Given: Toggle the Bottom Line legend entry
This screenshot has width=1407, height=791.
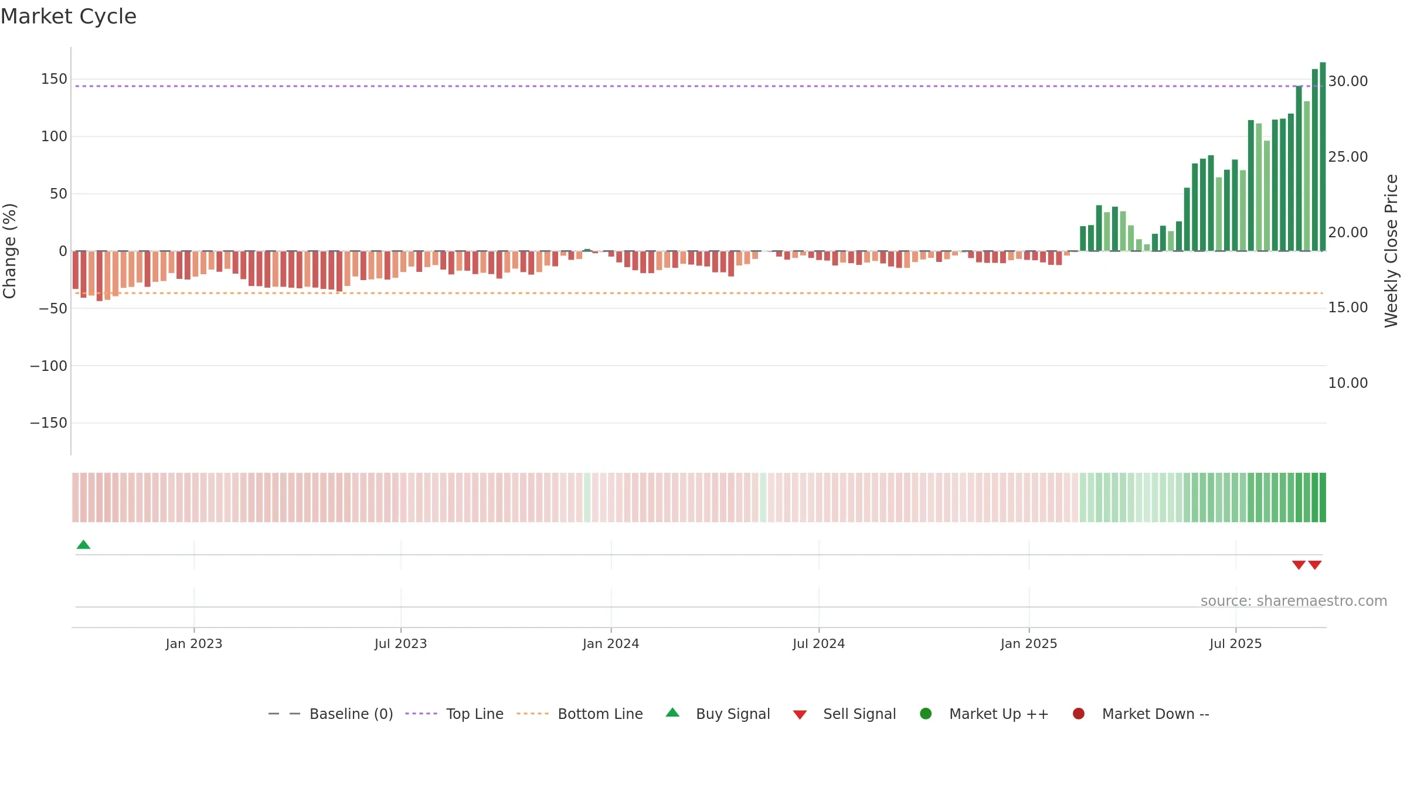Looking at the screenshot, I should pyautogui.click(x=580, y=714).
